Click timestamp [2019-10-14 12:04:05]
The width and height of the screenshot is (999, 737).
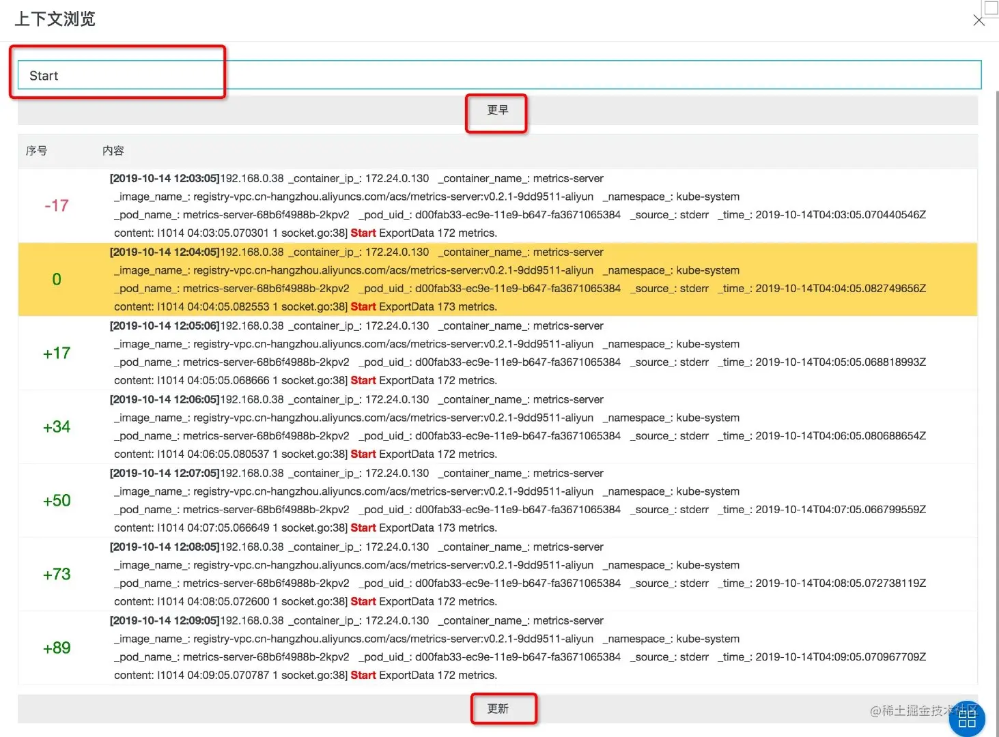[165, 252]
